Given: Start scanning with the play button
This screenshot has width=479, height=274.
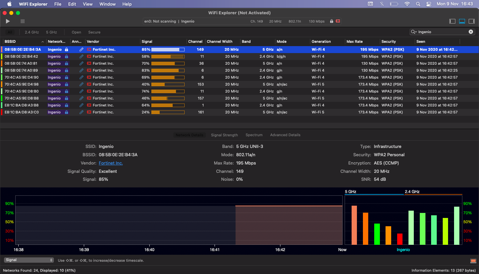Looking at the screenshot, I should click(x=8, y=21).
